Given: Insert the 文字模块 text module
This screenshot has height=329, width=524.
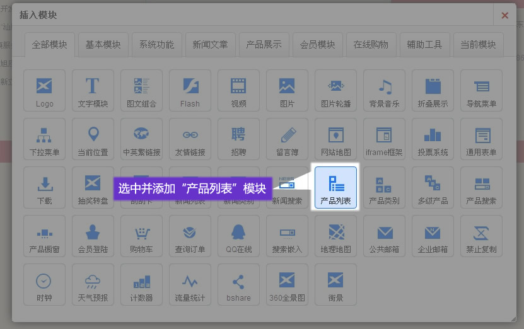Looking at the screenshot, I should (93, 90).
